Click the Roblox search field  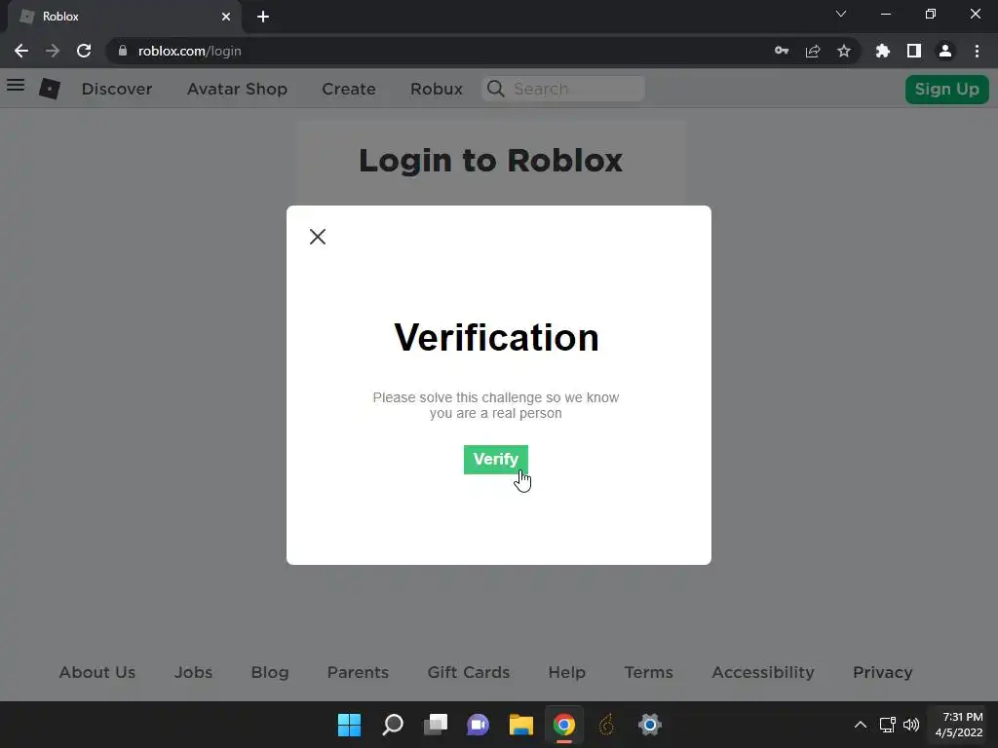tap(563, 89)
